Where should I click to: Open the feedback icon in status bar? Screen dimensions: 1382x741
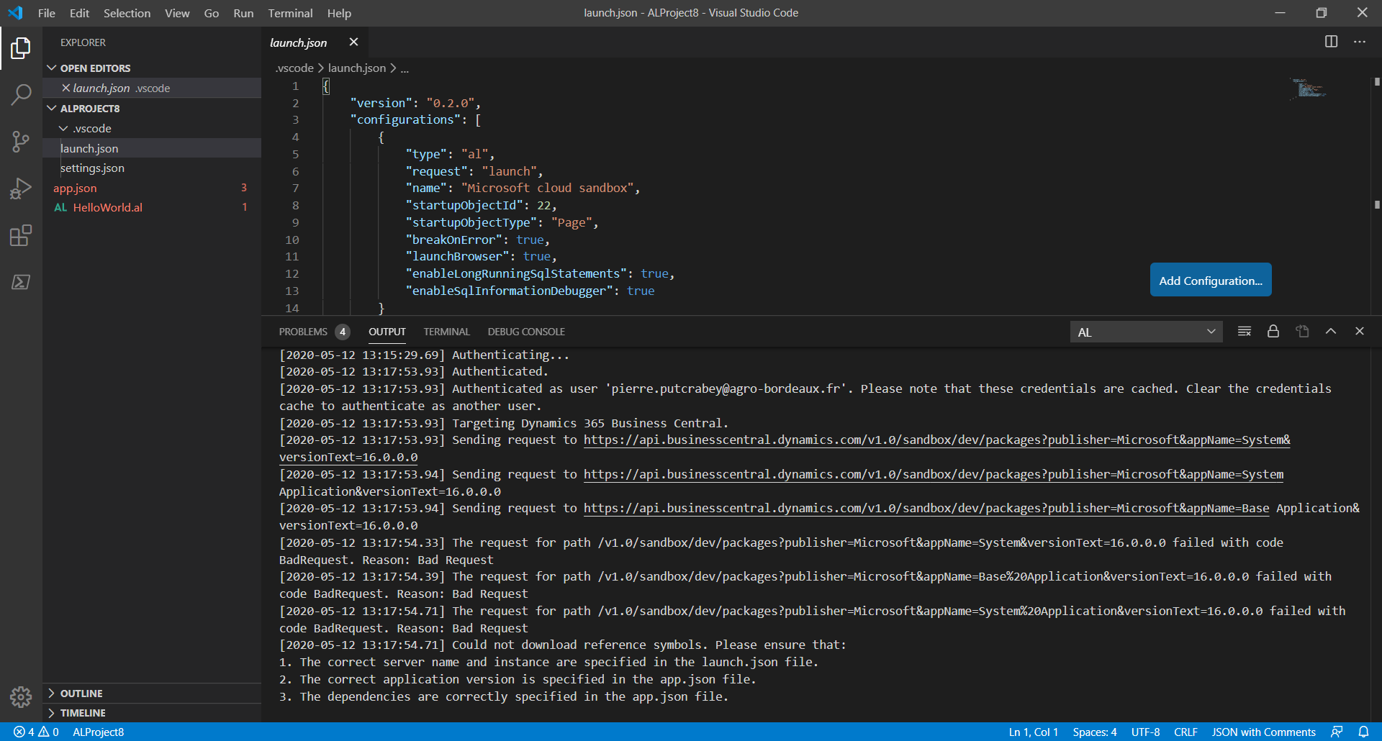click(1337, 732)
